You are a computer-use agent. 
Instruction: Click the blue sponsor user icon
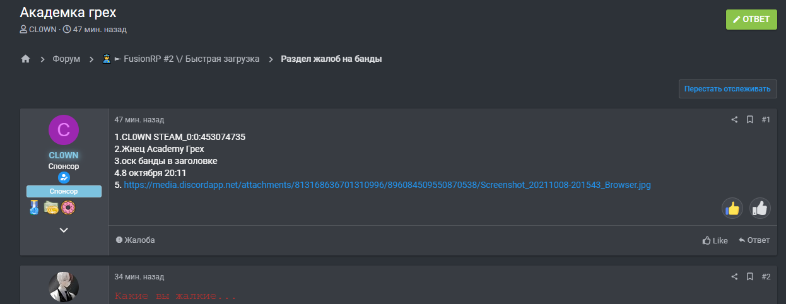click(x=64, y=178)
